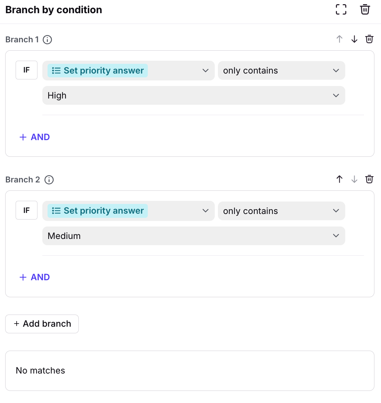The width and height of the screenshot is (381, 403).
Task: Delete the Branch by condition block
Action: click(365, 10)
